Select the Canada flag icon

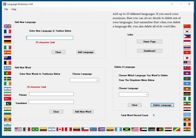(60, 129)
